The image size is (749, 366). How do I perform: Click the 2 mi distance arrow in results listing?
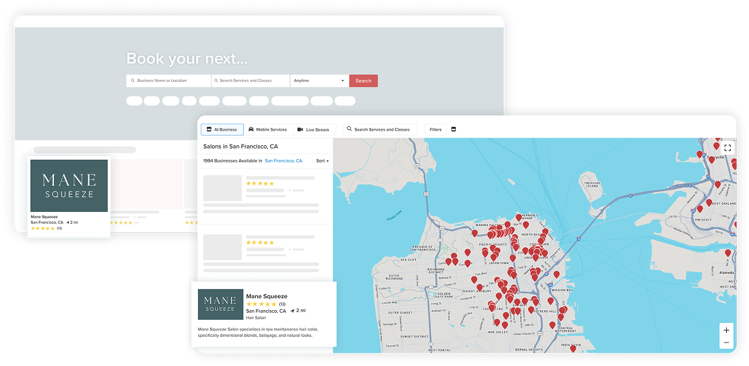pos(293,311)
